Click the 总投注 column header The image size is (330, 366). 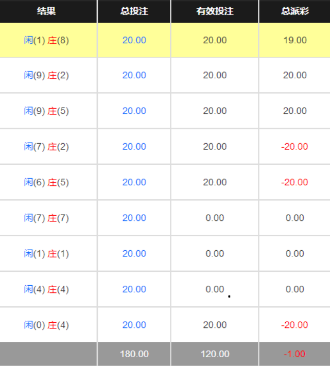134,11
